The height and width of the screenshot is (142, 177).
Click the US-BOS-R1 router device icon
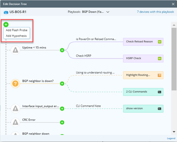point(6,12)
